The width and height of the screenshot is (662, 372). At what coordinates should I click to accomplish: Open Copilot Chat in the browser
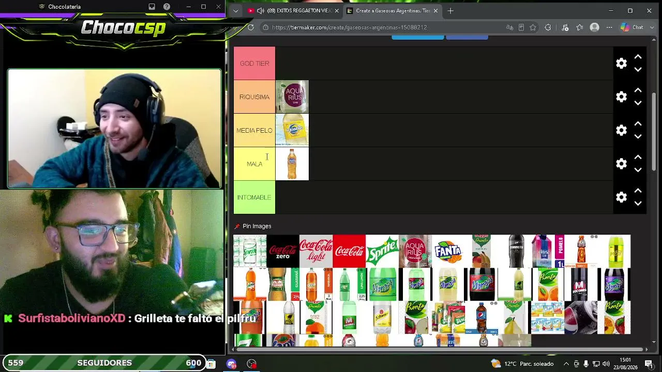click(x=631, y=27)
